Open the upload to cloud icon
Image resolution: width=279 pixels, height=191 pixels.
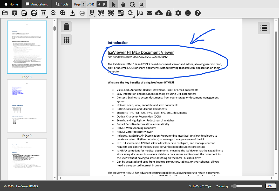coord(159,13)
